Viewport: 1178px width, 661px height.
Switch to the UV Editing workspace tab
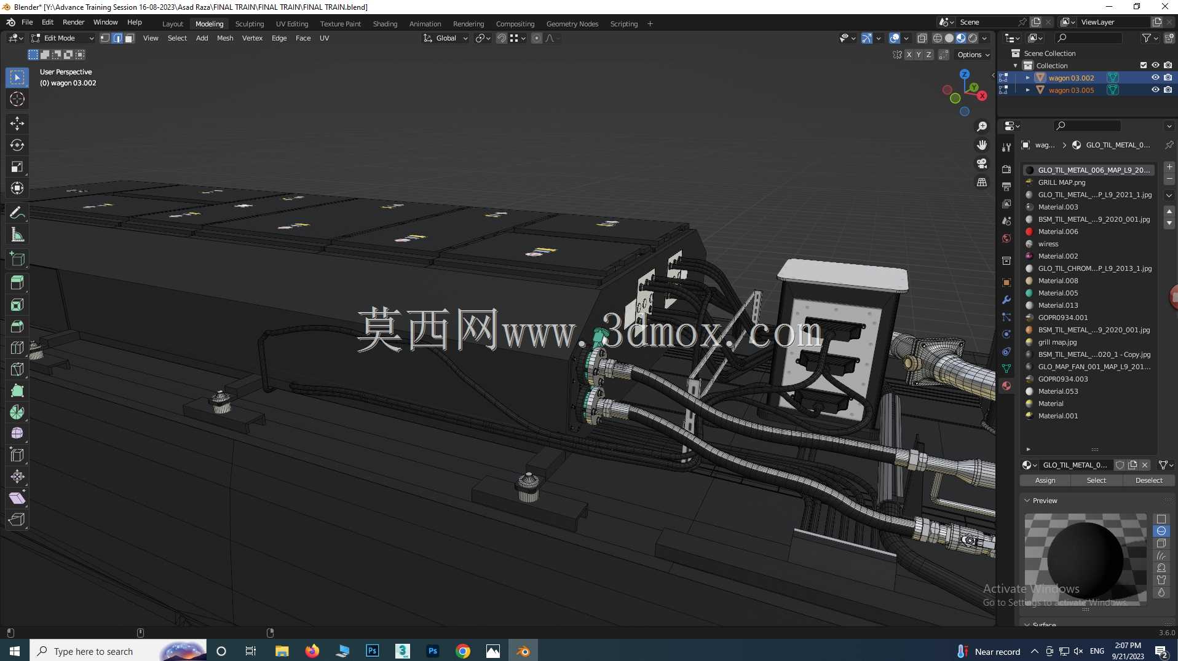click(291, 24)
